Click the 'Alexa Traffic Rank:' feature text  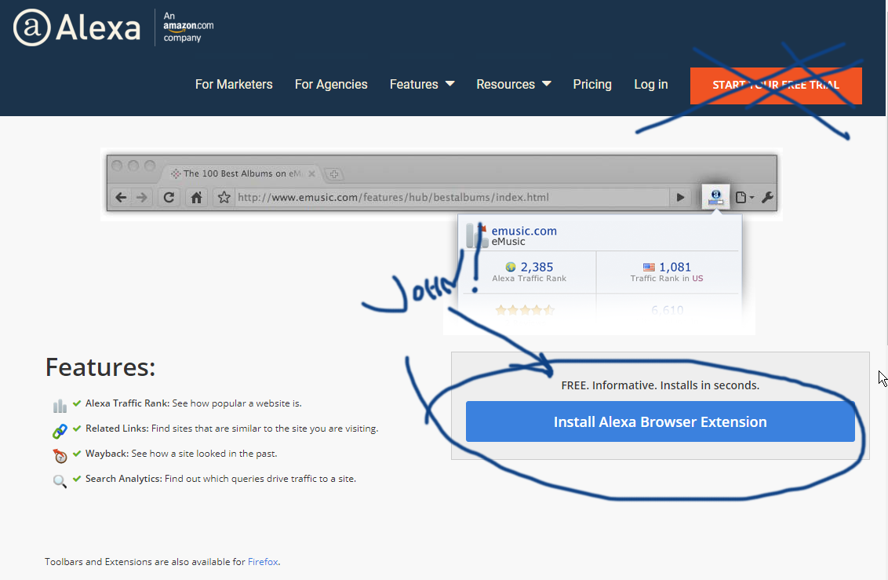point(127,403)
